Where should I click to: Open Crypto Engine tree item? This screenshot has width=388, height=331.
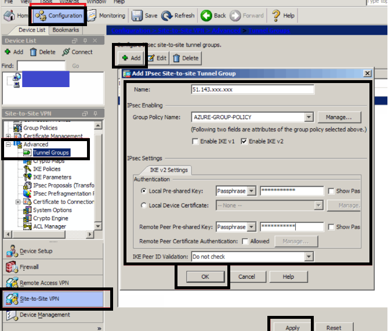click(50, 218)
